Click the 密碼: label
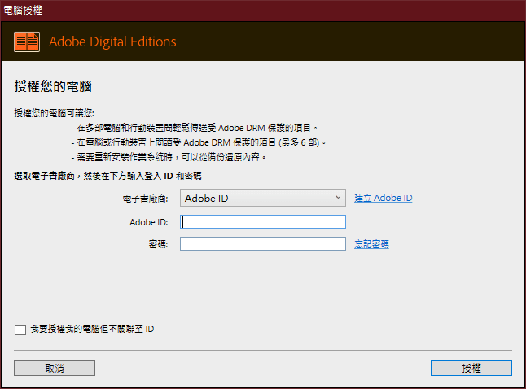Screen dimensions: 526x389 (158, 244)
